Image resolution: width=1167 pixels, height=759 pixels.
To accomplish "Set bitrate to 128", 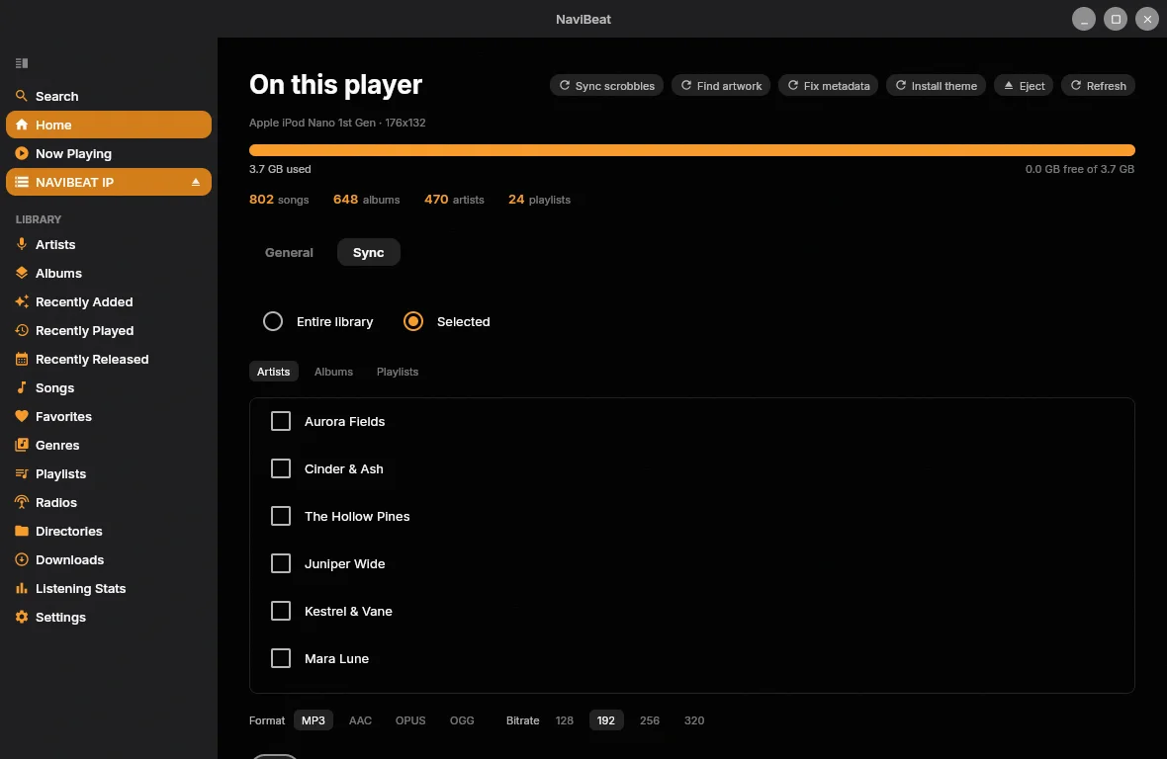I will pyautogui.click(x=564, y=720).
